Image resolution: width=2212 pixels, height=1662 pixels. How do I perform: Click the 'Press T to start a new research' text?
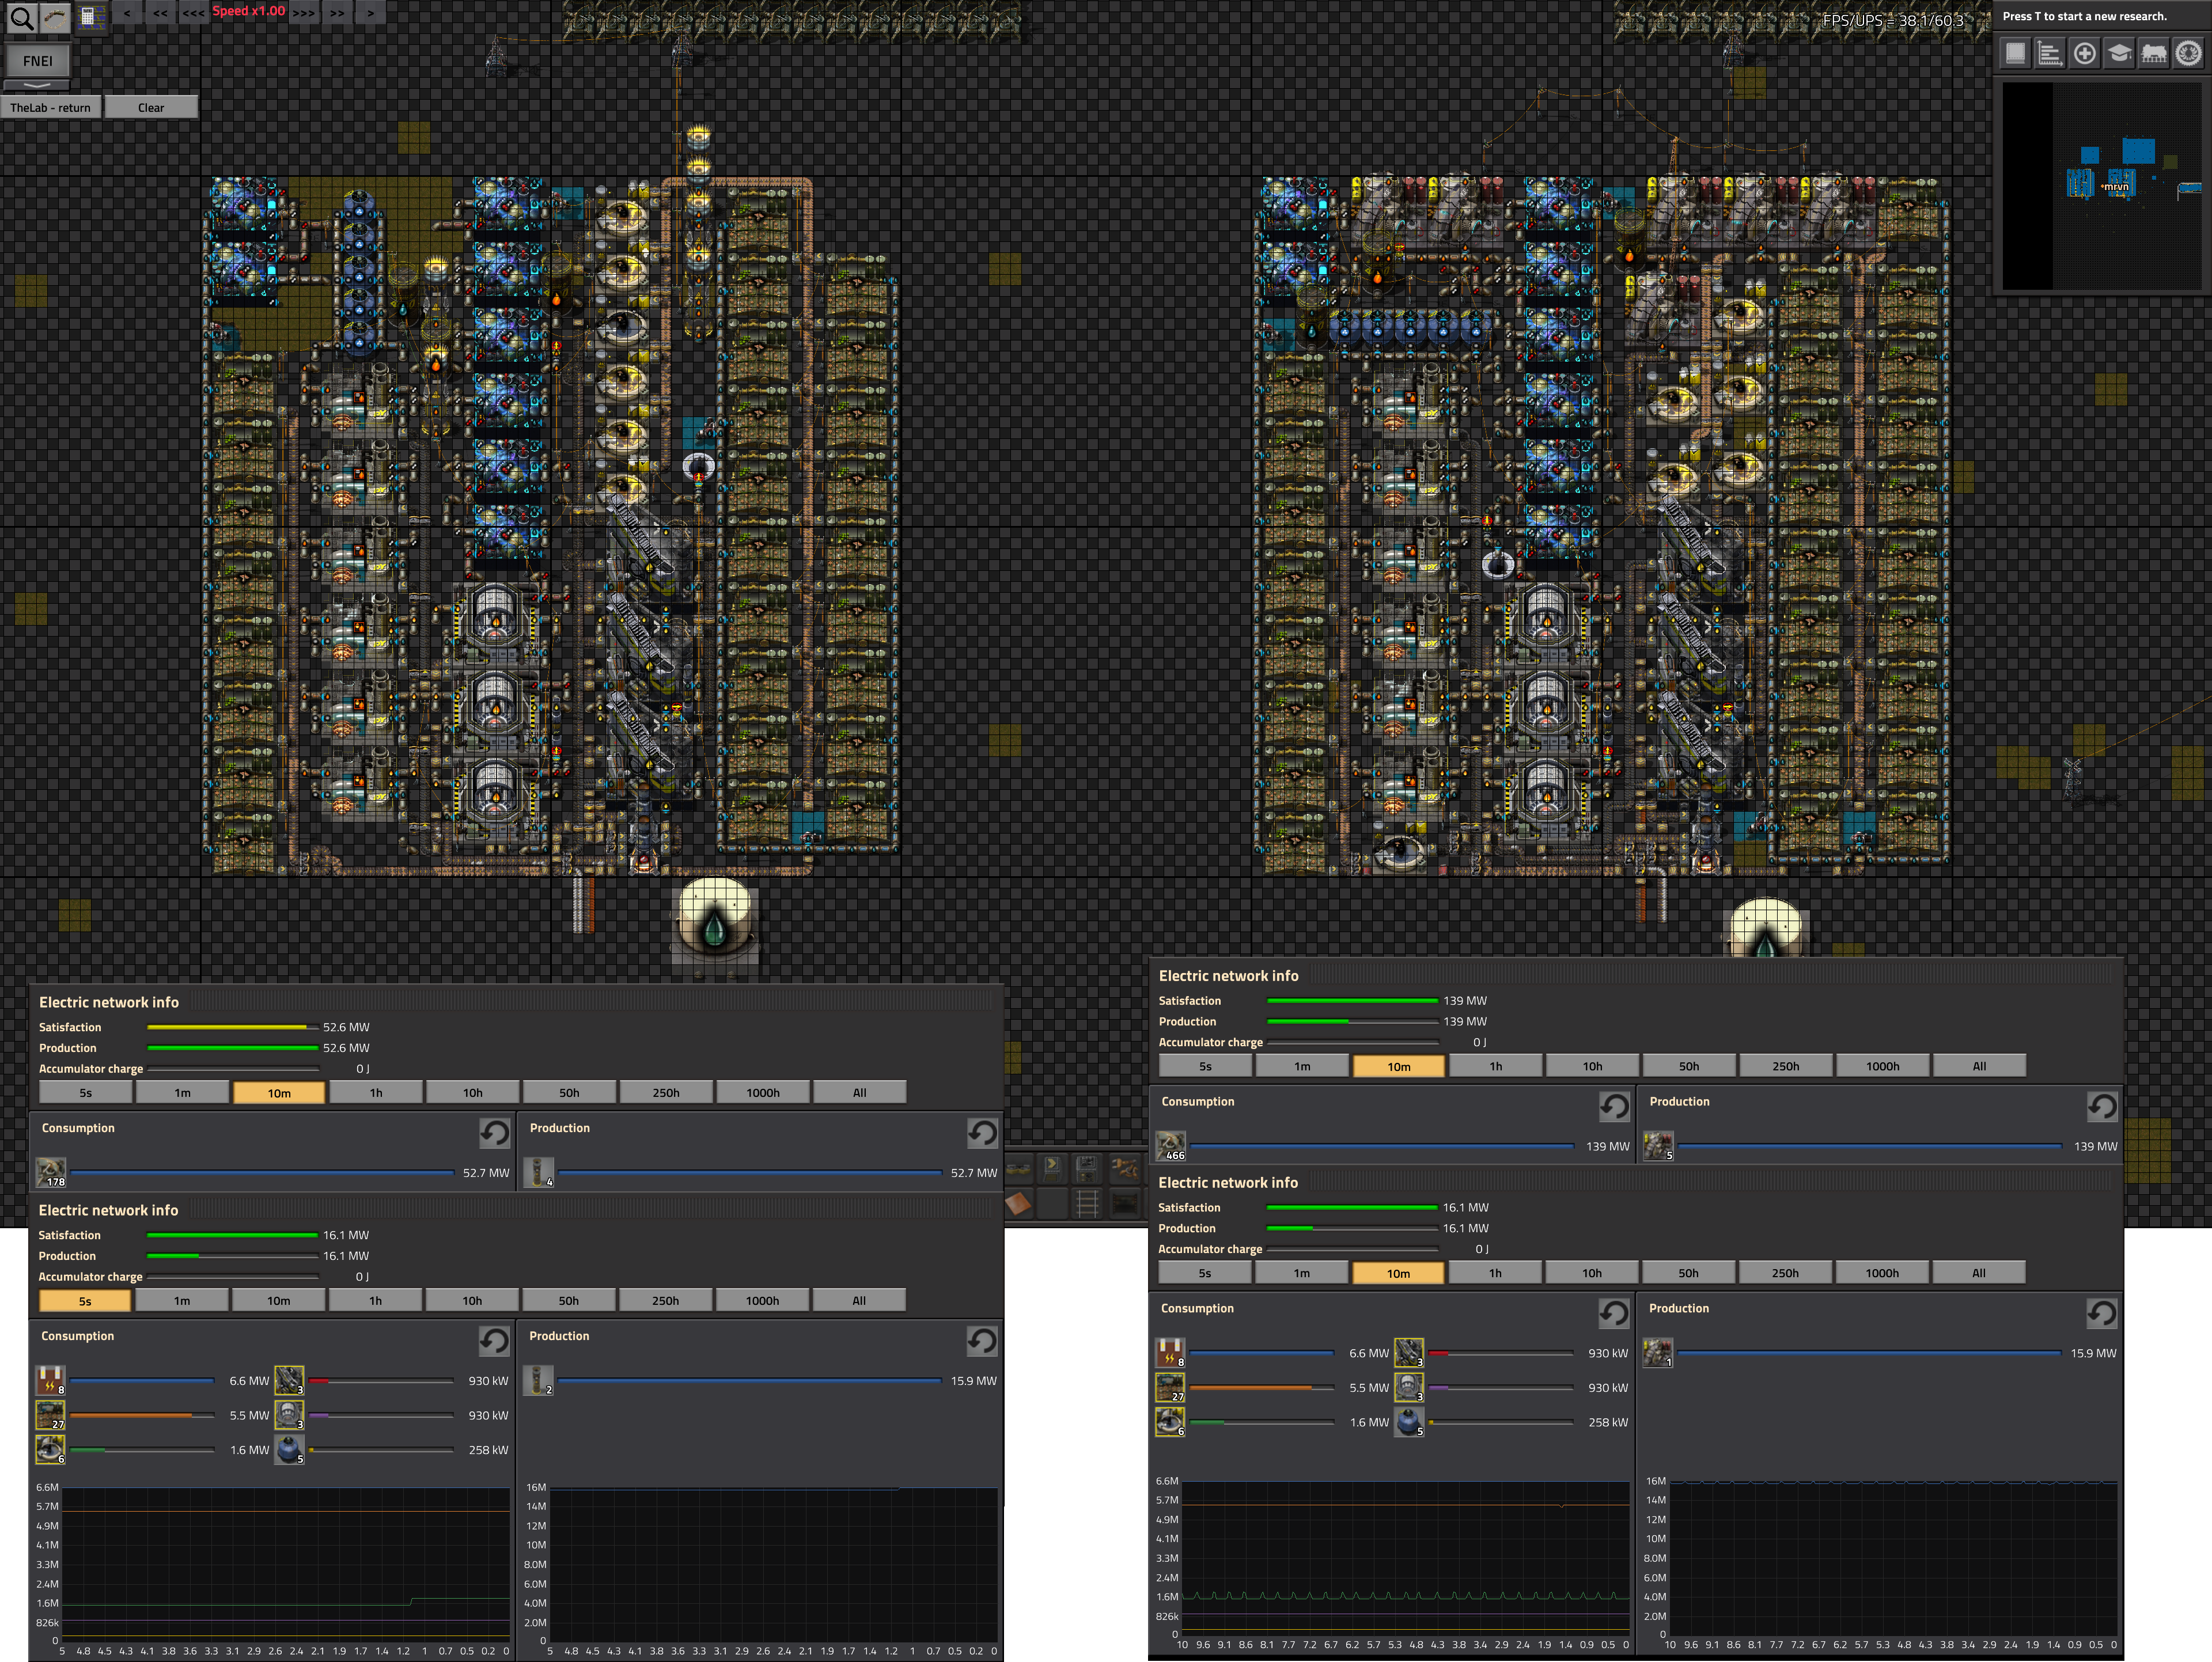pyautogui.click(x=2085, y=16)
